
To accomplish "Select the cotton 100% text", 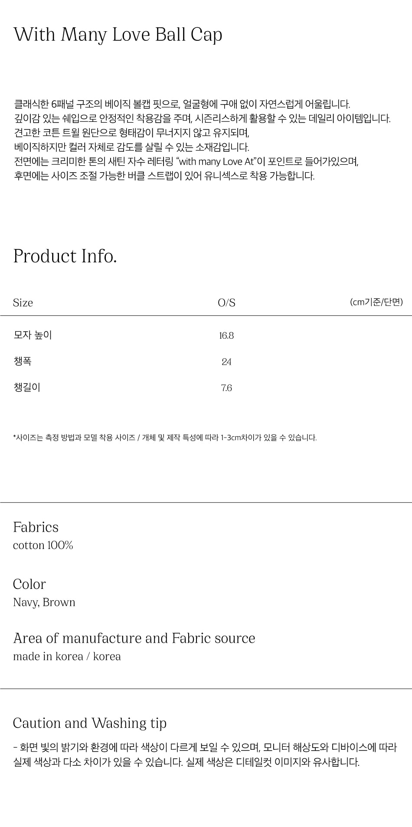I will (x=43, y=545).
